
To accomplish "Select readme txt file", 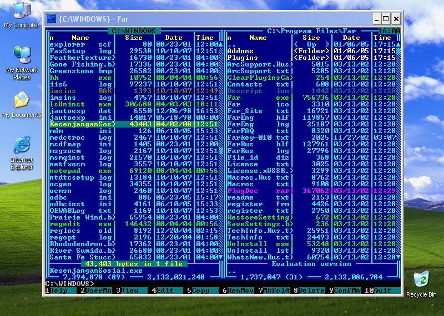I will coord(311,197).
